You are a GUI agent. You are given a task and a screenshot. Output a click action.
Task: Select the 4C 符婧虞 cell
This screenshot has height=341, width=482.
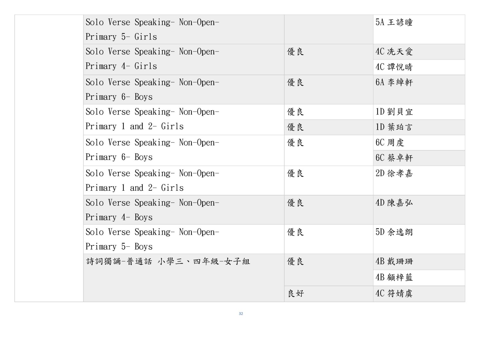[x=394, y=294]
